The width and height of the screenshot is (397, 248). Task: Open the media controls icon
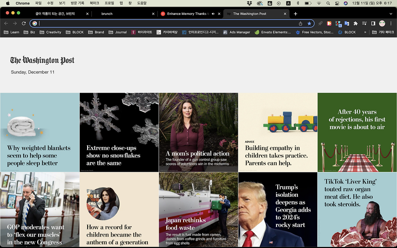[x=364, y=24]
